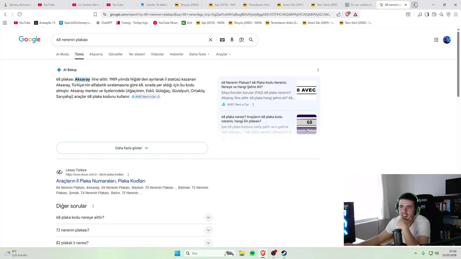Viewport: 461px width, 259px height.
Task: Open the Brave playlist music icon
Action: tap(420, 14)
